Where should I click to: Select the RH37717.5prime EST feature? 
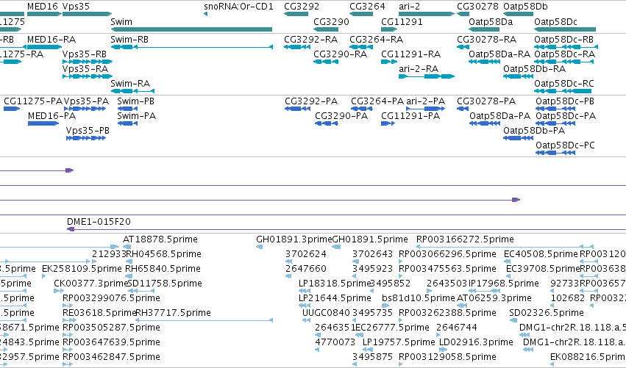pos(204,320)
